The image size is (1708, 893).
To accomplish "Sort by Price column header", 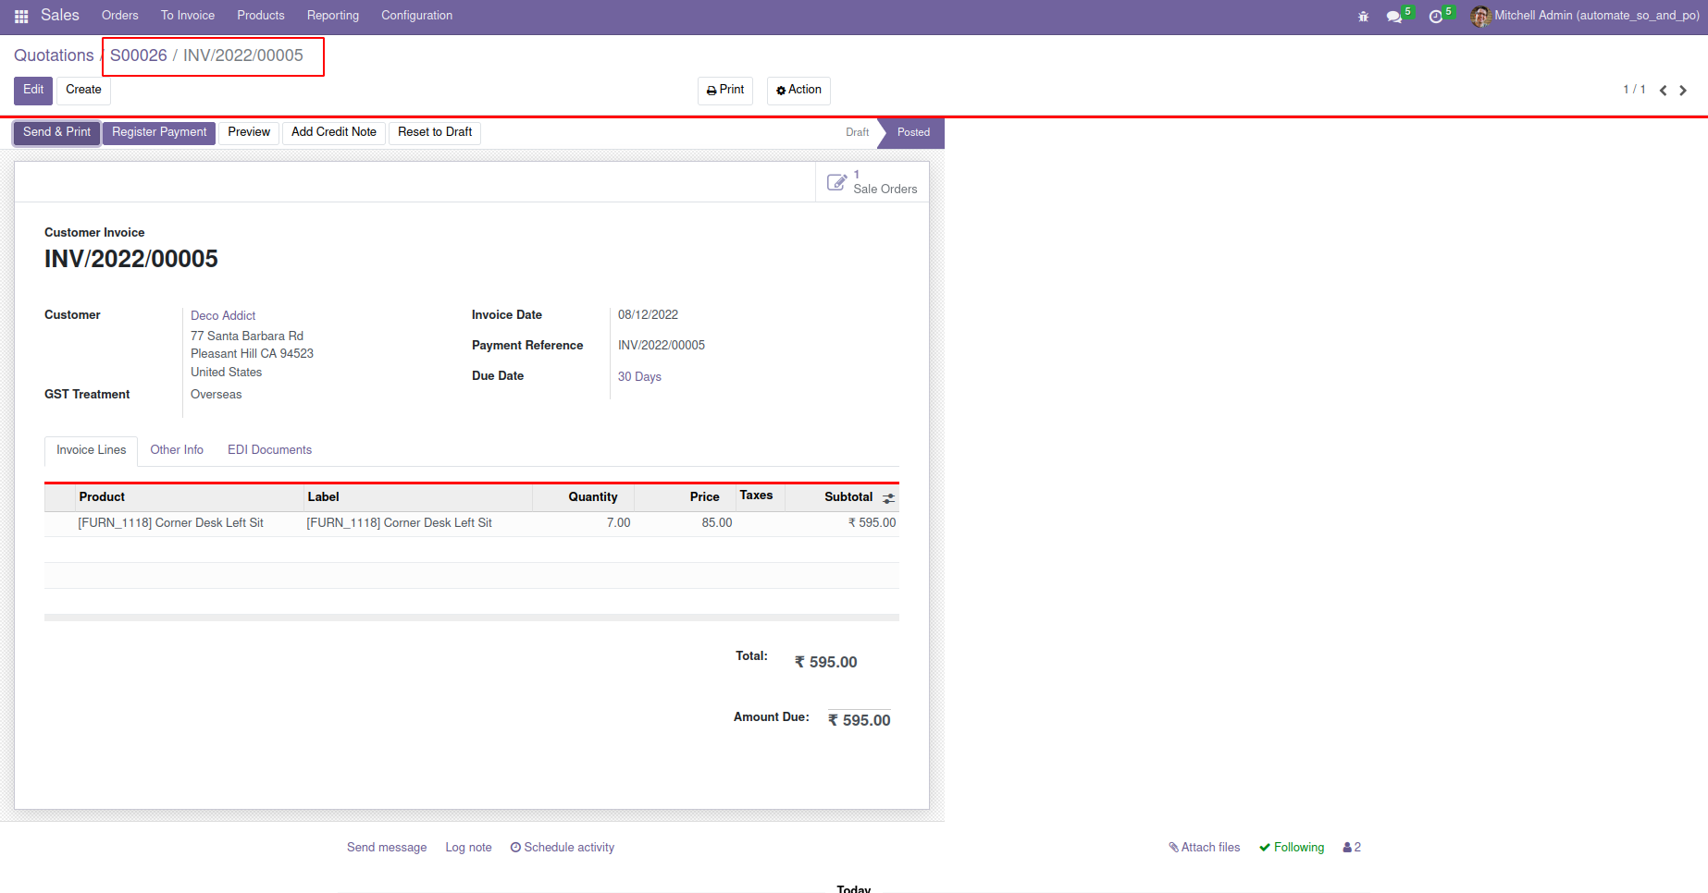I will pyautogui.click(x=685, y=497).
